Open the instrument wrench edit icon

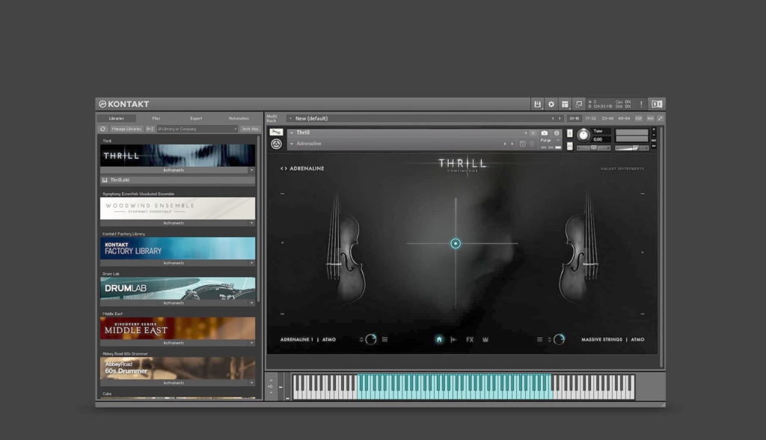[276, 132]
